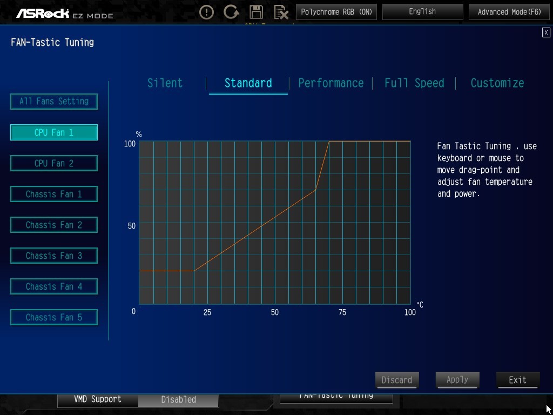Select Chassis Fan 4

[x=54, y=286]
